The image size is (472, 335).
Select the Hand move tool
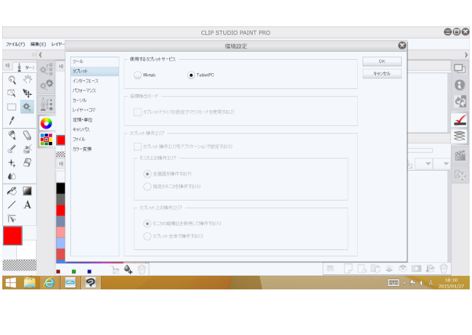pyautogui.click(x=28, y=80)
